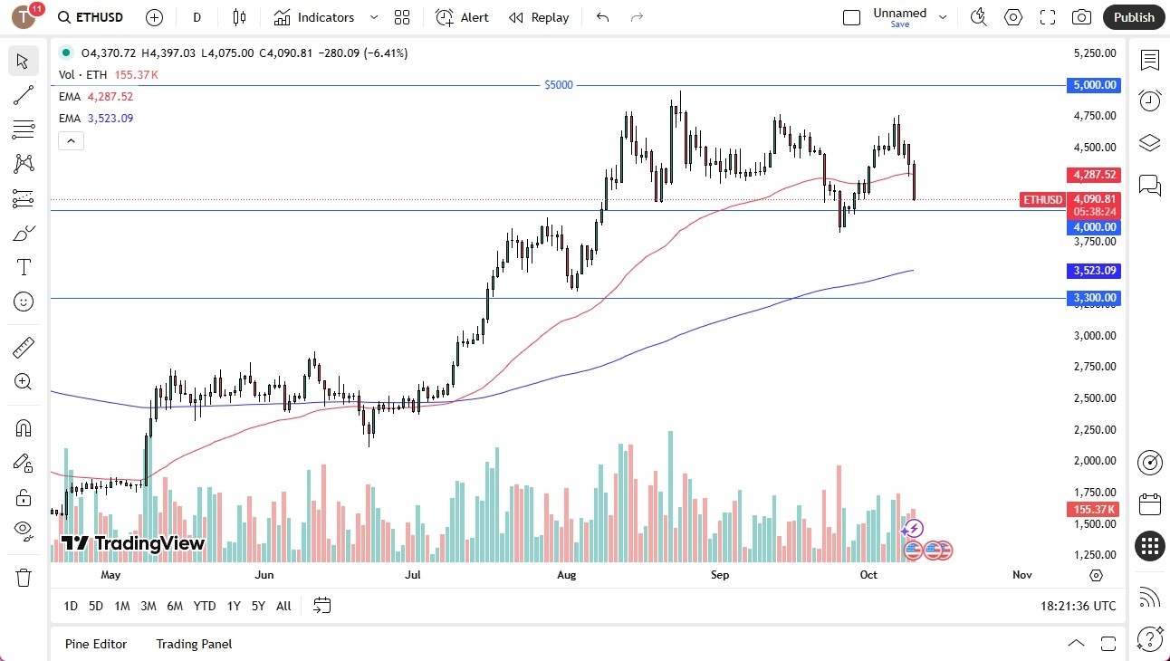
Task: Pick the emoji sticker tool
Action: click(24, 302)
